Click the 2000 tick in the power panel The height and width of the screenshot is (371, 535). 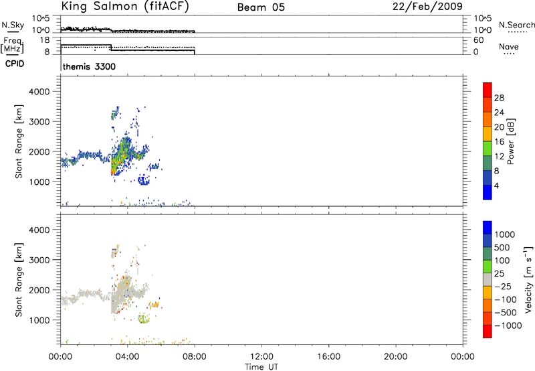click(x=39, y=151)
